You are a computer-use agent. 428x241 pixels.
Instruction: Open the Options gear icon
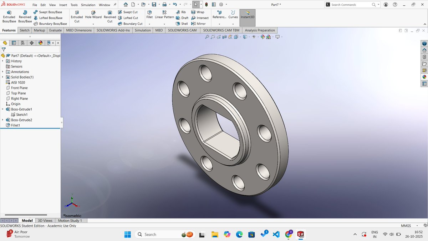click(x=221, y=5)
